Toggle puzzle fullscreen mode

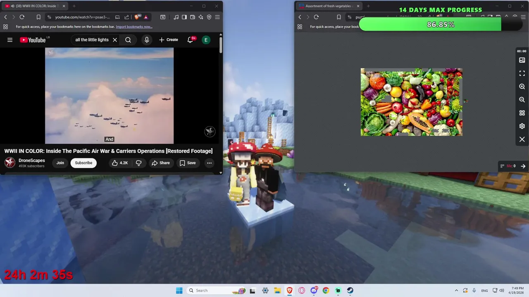(522, 73)
